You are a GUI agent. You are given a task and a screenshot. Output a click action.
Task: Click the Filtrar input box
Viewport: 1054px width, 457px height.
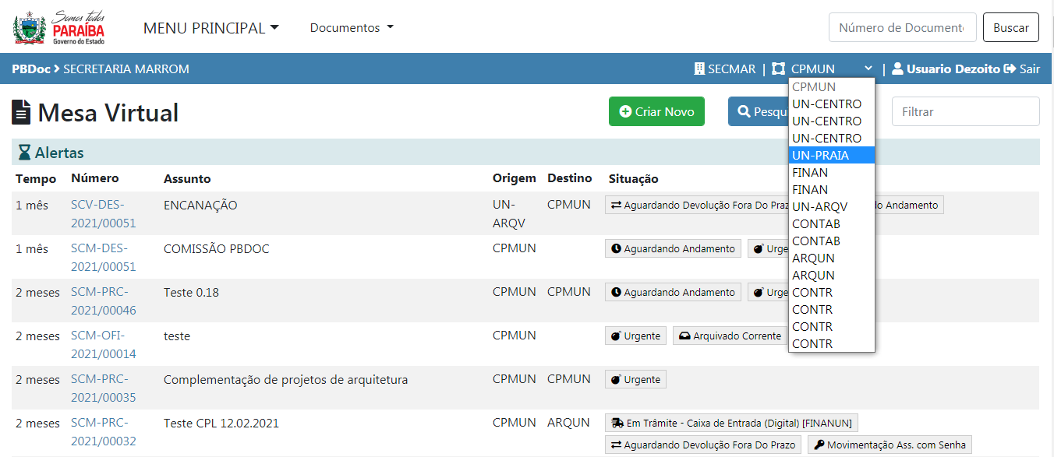965,112
